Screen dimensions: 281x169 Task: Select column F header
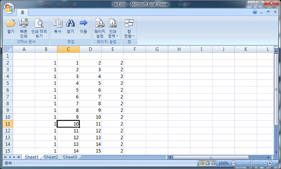tap(135, 49)
